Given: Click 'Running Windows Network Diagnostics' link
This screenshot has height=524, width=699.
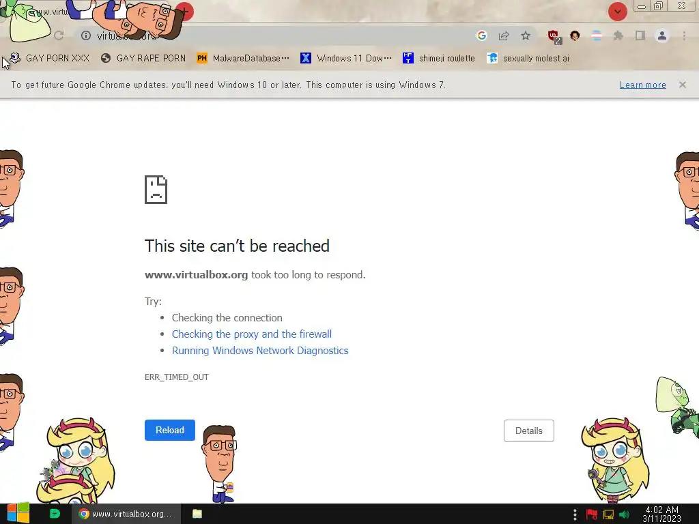Looking at the screenshot, I should 260,351.
